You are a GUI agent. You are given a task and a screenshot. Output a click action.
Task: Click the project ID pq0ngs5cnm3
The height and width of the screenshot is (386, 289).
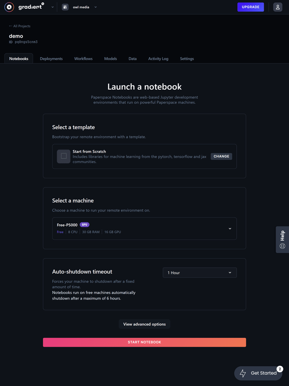pyautogui.click(x=26, y=42)
